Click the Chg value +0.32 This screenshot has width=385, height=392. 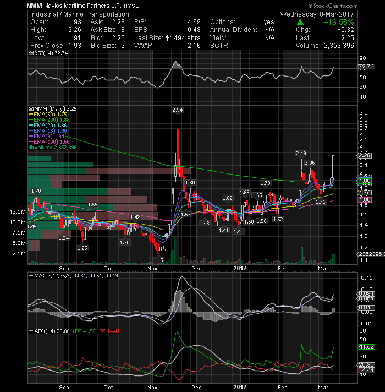click(346, 30)
